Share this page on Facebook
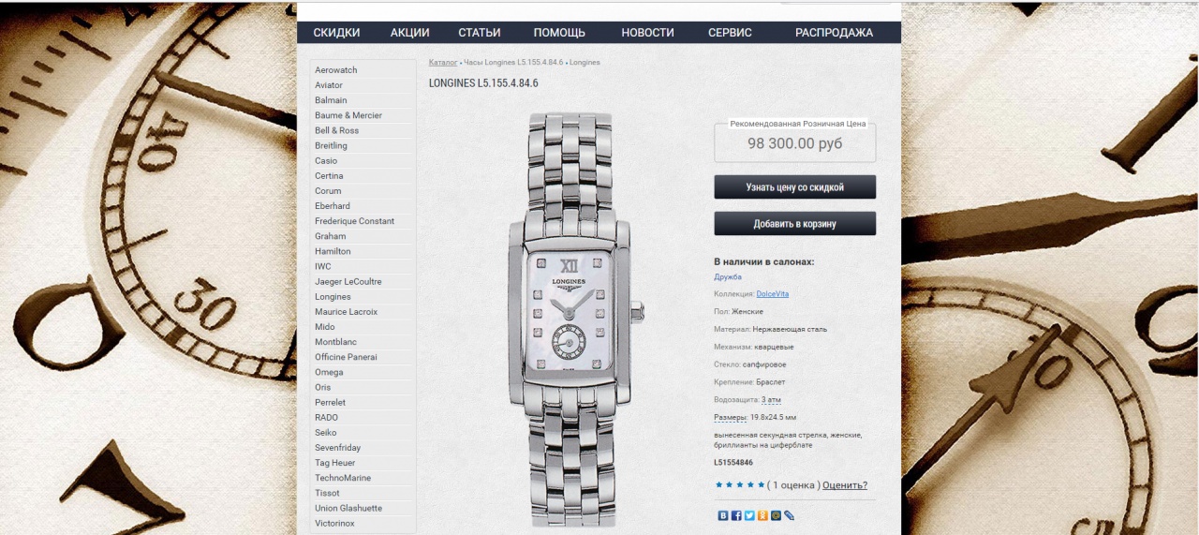The height and width of the screenshot is (535, 1199). pos(736,515)
